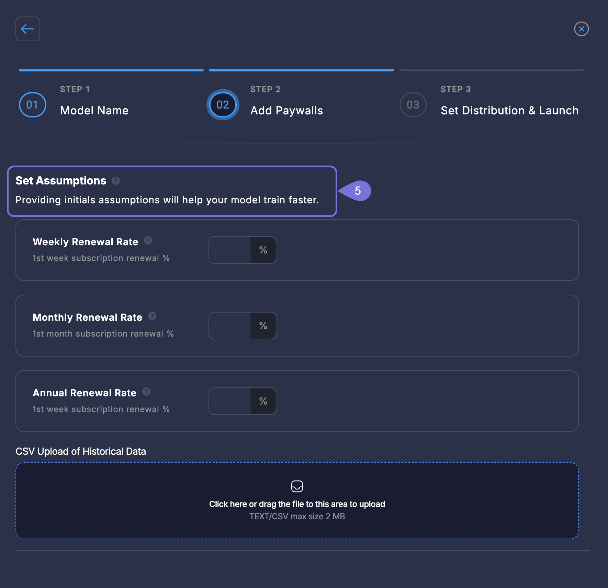Viewport: 608px width, 588px height.
Task: Close the model setup wizard
Action: coord(581,29)
